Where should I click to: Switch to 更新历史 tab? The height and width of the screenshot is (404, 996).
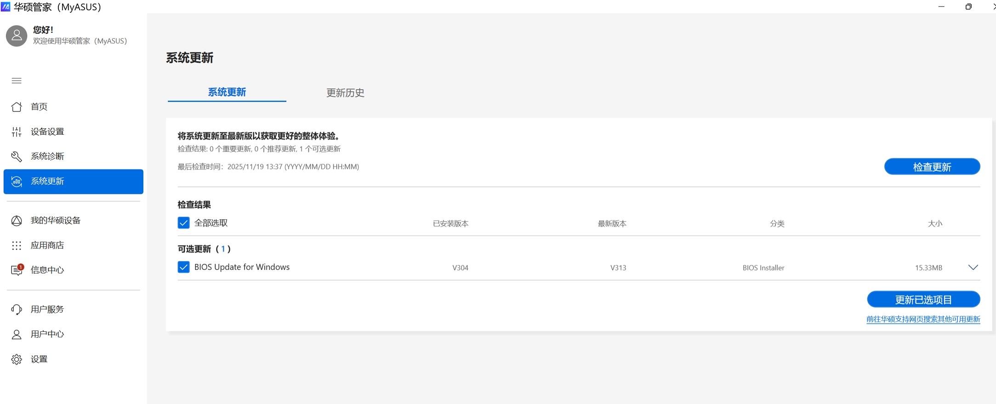[x=345, y=93]
